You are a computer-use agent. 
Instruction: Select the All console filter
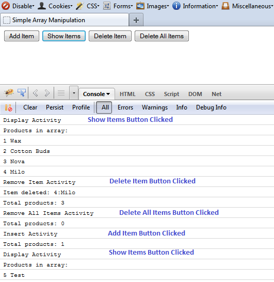104,107
